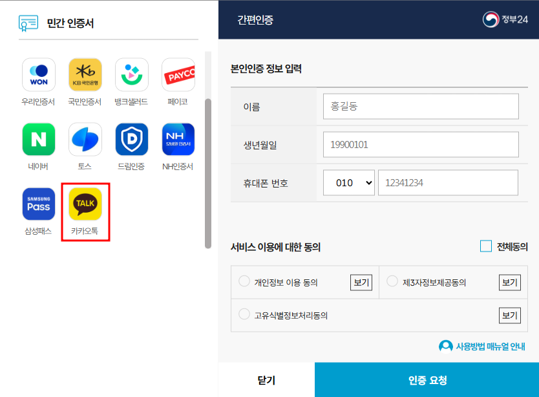Select the 고유식별정보처리동의 radio button

[x=244, y=314]
